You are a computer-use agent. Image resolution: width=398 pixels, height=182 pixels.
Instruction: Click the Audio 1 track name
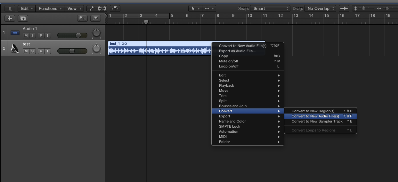30,29
